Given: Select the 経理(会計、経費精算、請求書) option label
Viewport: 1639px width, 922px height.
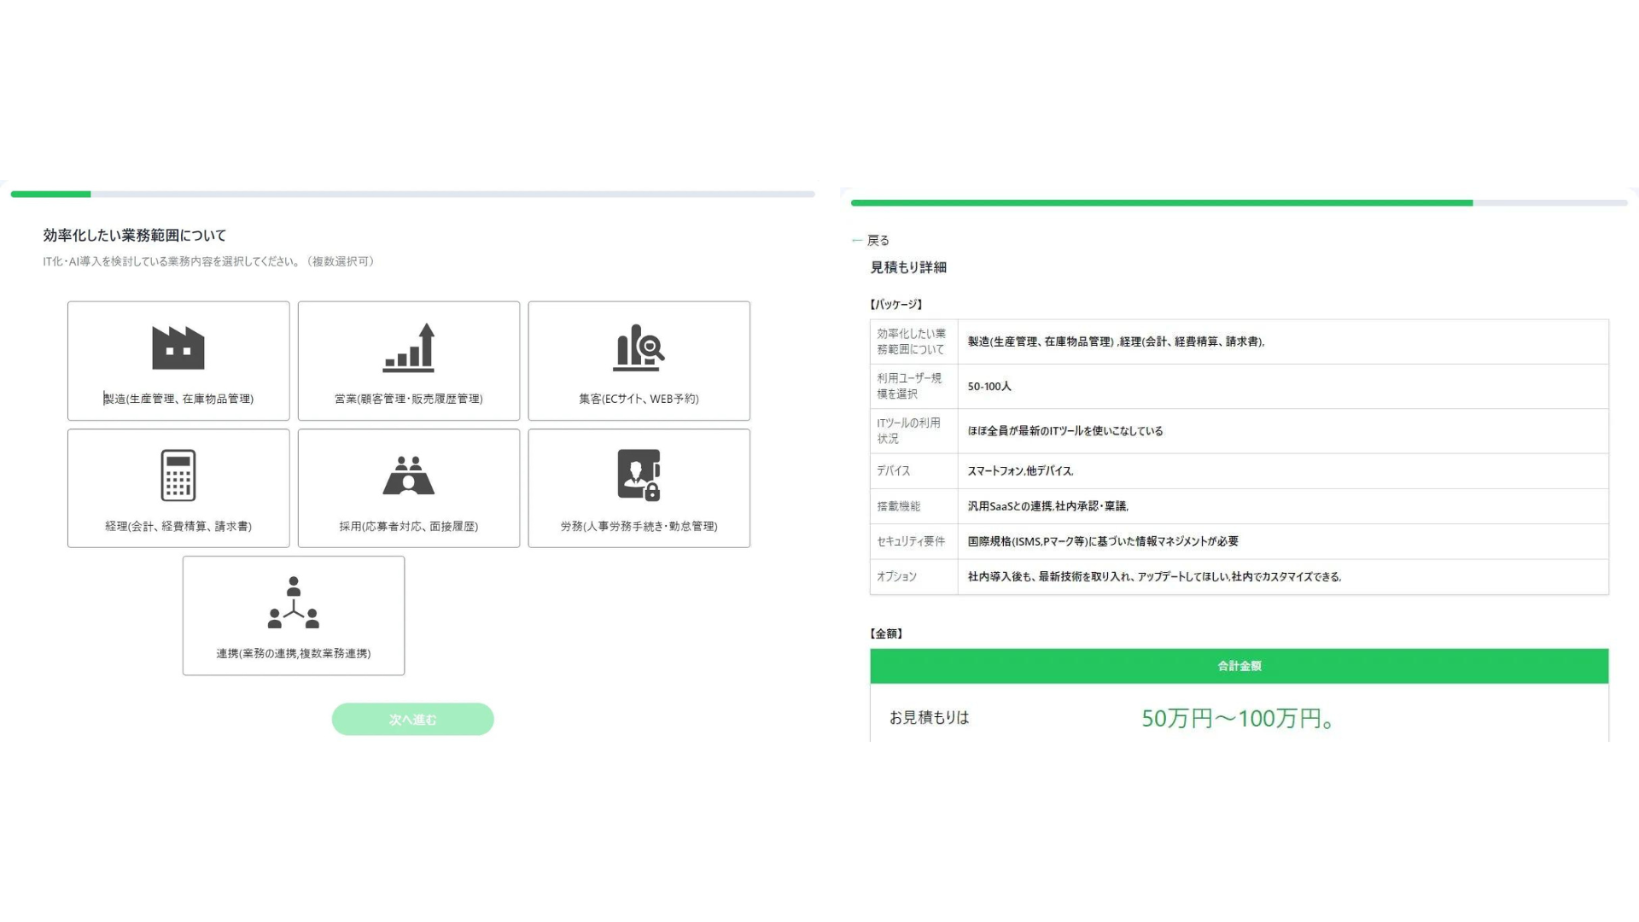Looking at the screenshot, I should tap(178, 526).
